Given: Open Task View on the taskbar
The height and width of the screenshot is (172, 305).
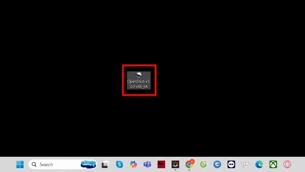Looking at the screenshot, I should [105, 164].
